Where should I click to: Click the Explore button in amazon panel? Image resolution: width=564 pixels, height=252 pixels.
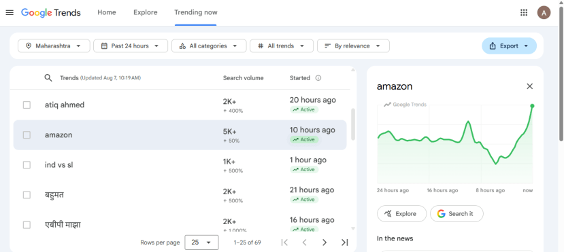[402, 214]
